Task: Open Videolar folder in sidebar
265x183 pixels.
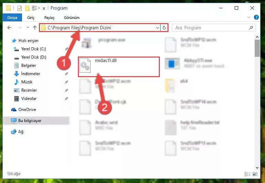Action: click(x=29, y=99)
